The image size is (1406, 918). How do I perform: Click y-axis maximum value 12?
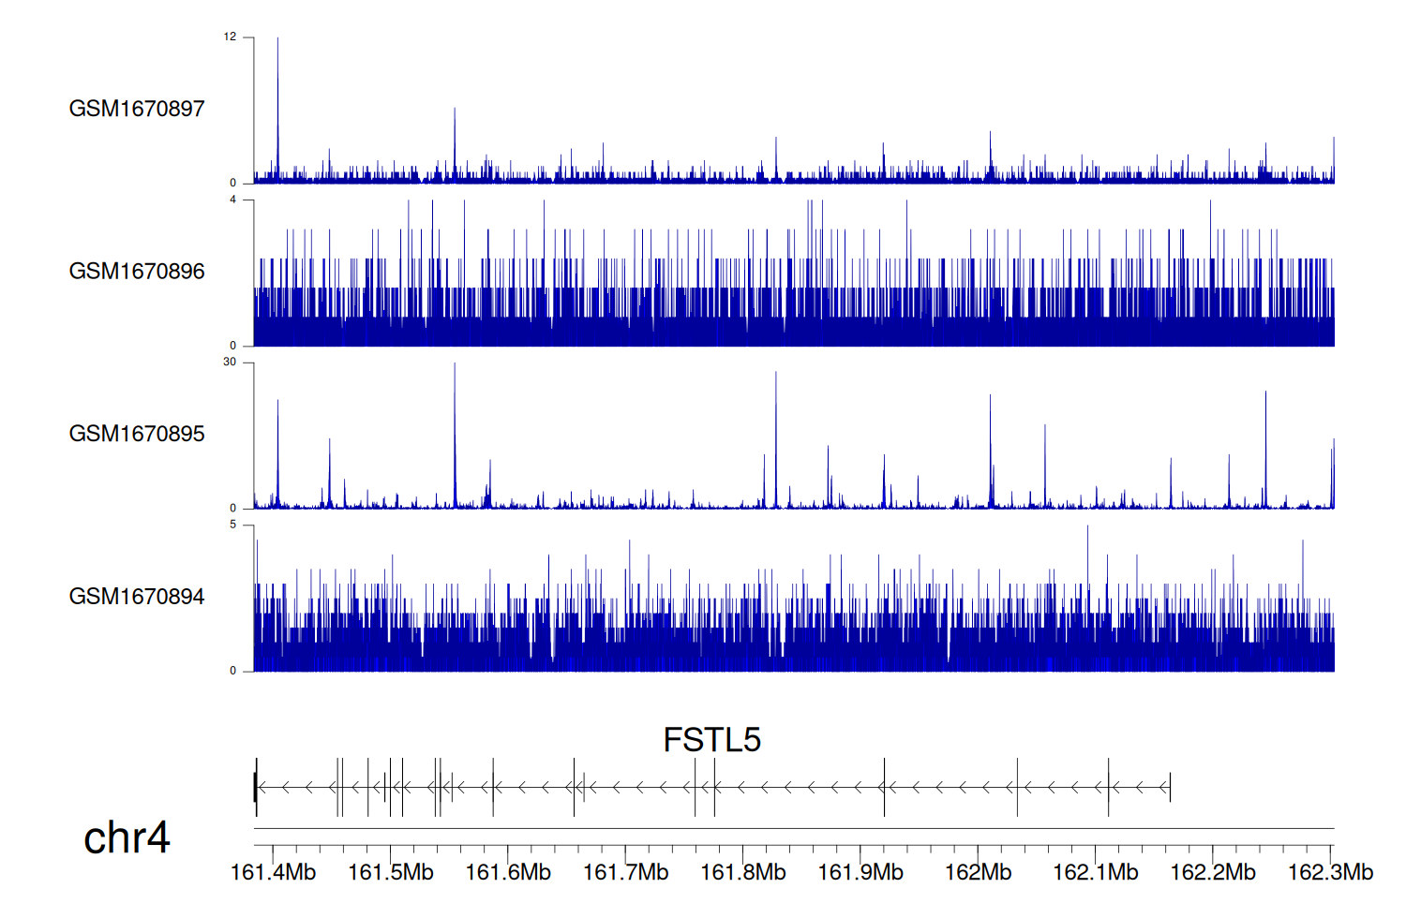coord(230,37)
